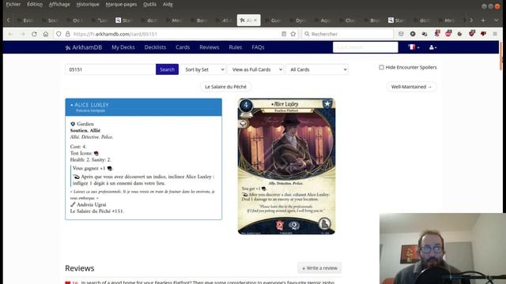Open the FAQs navigation link

coord(258,47)
